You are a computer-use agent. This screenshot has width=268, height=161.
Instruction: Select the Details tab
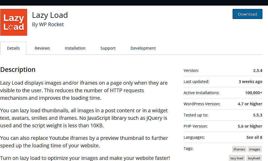13,48
